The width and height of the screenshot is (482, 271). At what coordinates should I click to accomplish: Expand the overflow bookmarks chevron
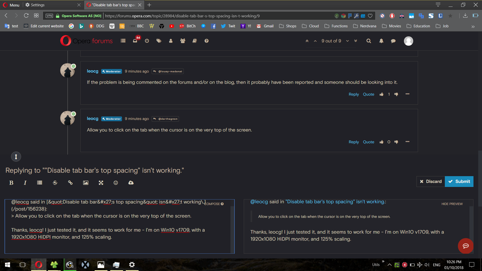click(x=473, y=26)
